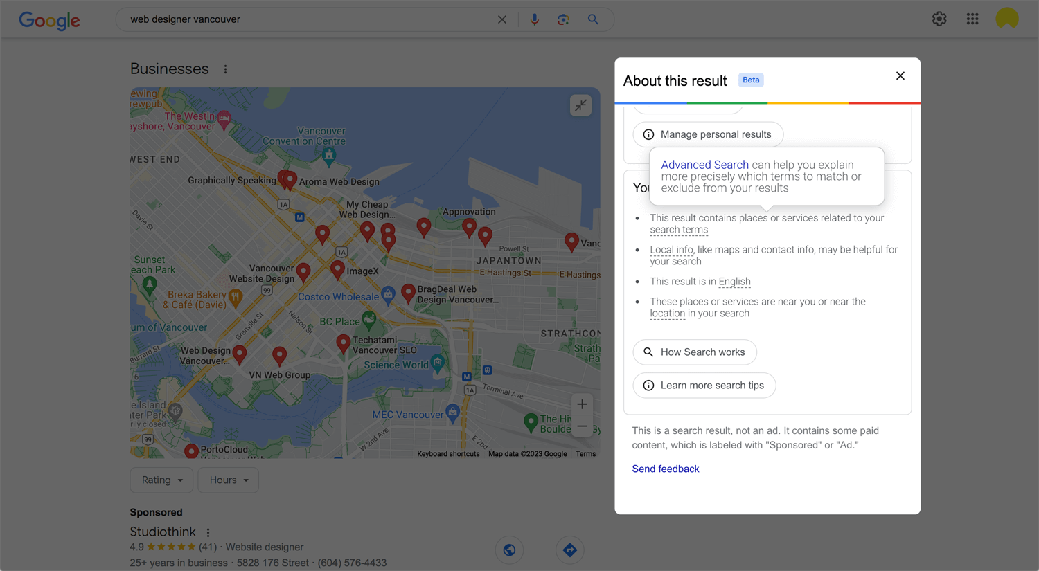Select the Web Design Vancouver map pin
The width and height of the screenshot is (1039, 571).
240,354
